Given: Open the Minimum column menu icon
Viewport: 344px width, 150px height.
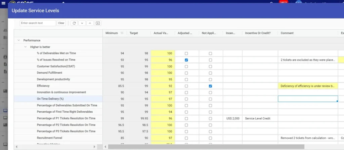Looking at the screenshot, I should (x=122, y=33).
